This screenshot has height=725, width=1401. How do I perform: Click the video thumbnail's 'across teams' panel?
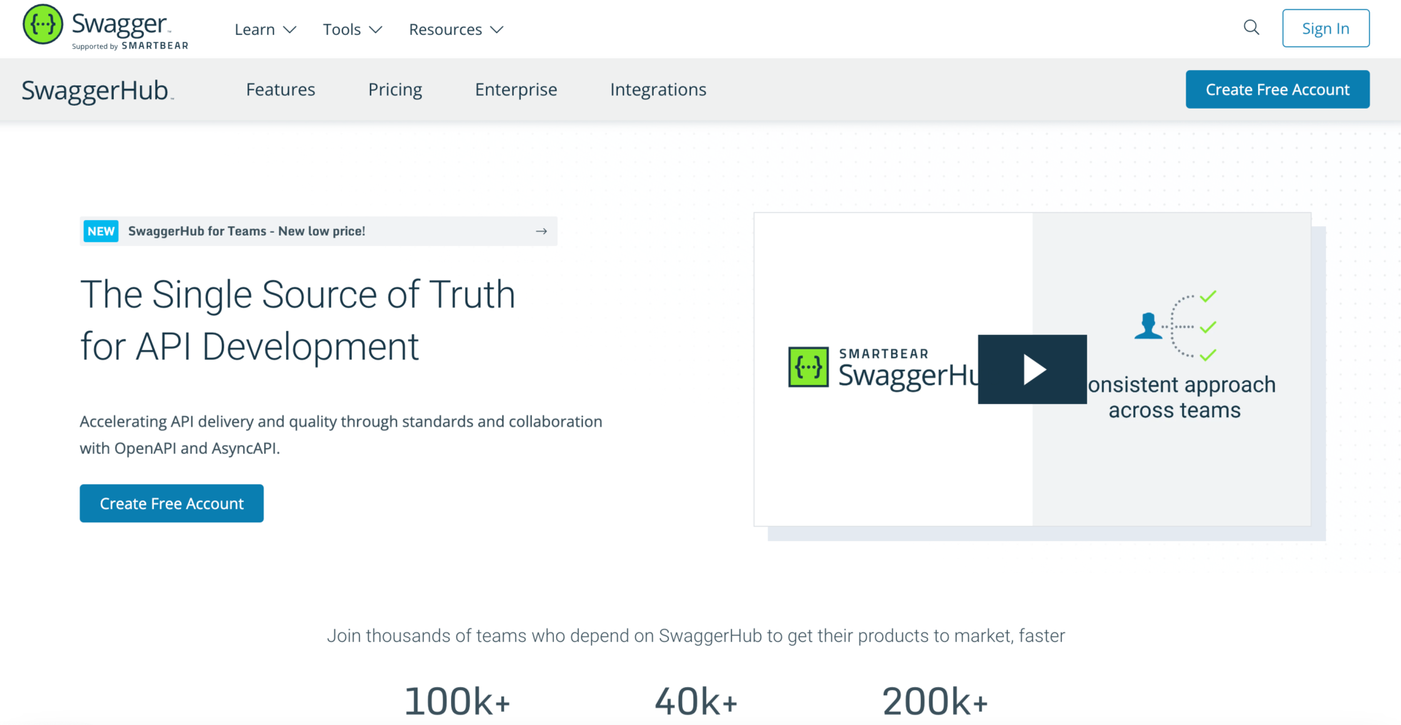tap(1172, 369)
